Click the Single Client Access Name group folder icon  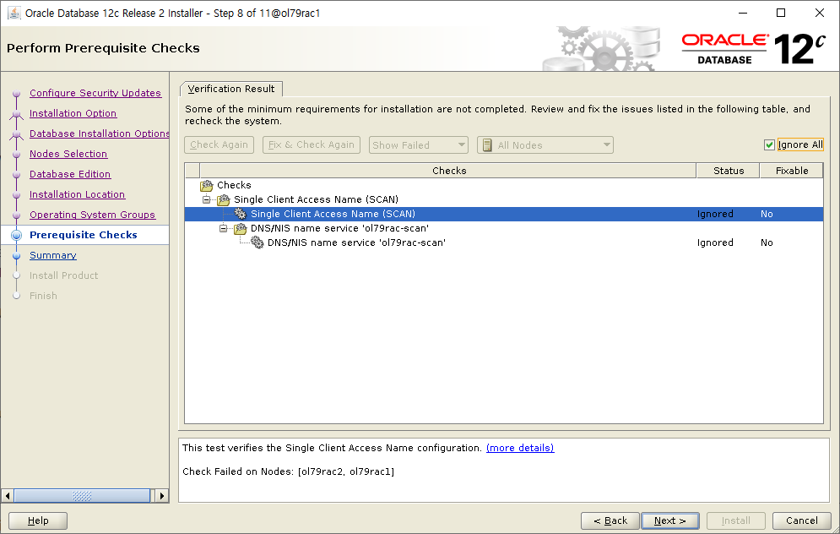click(224, 200)
